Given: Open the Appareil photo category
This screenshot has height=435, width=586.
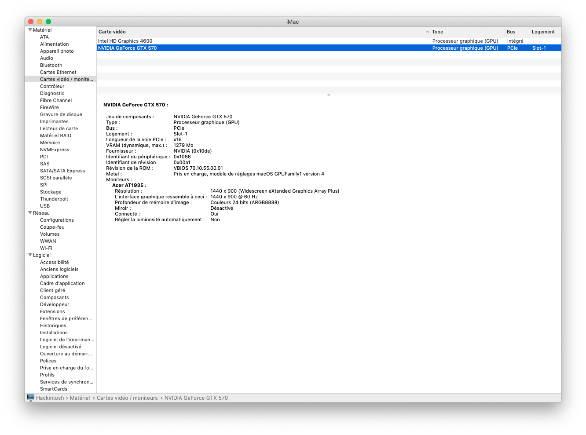Looking at the screenshot, I should (x=57, y=51).
